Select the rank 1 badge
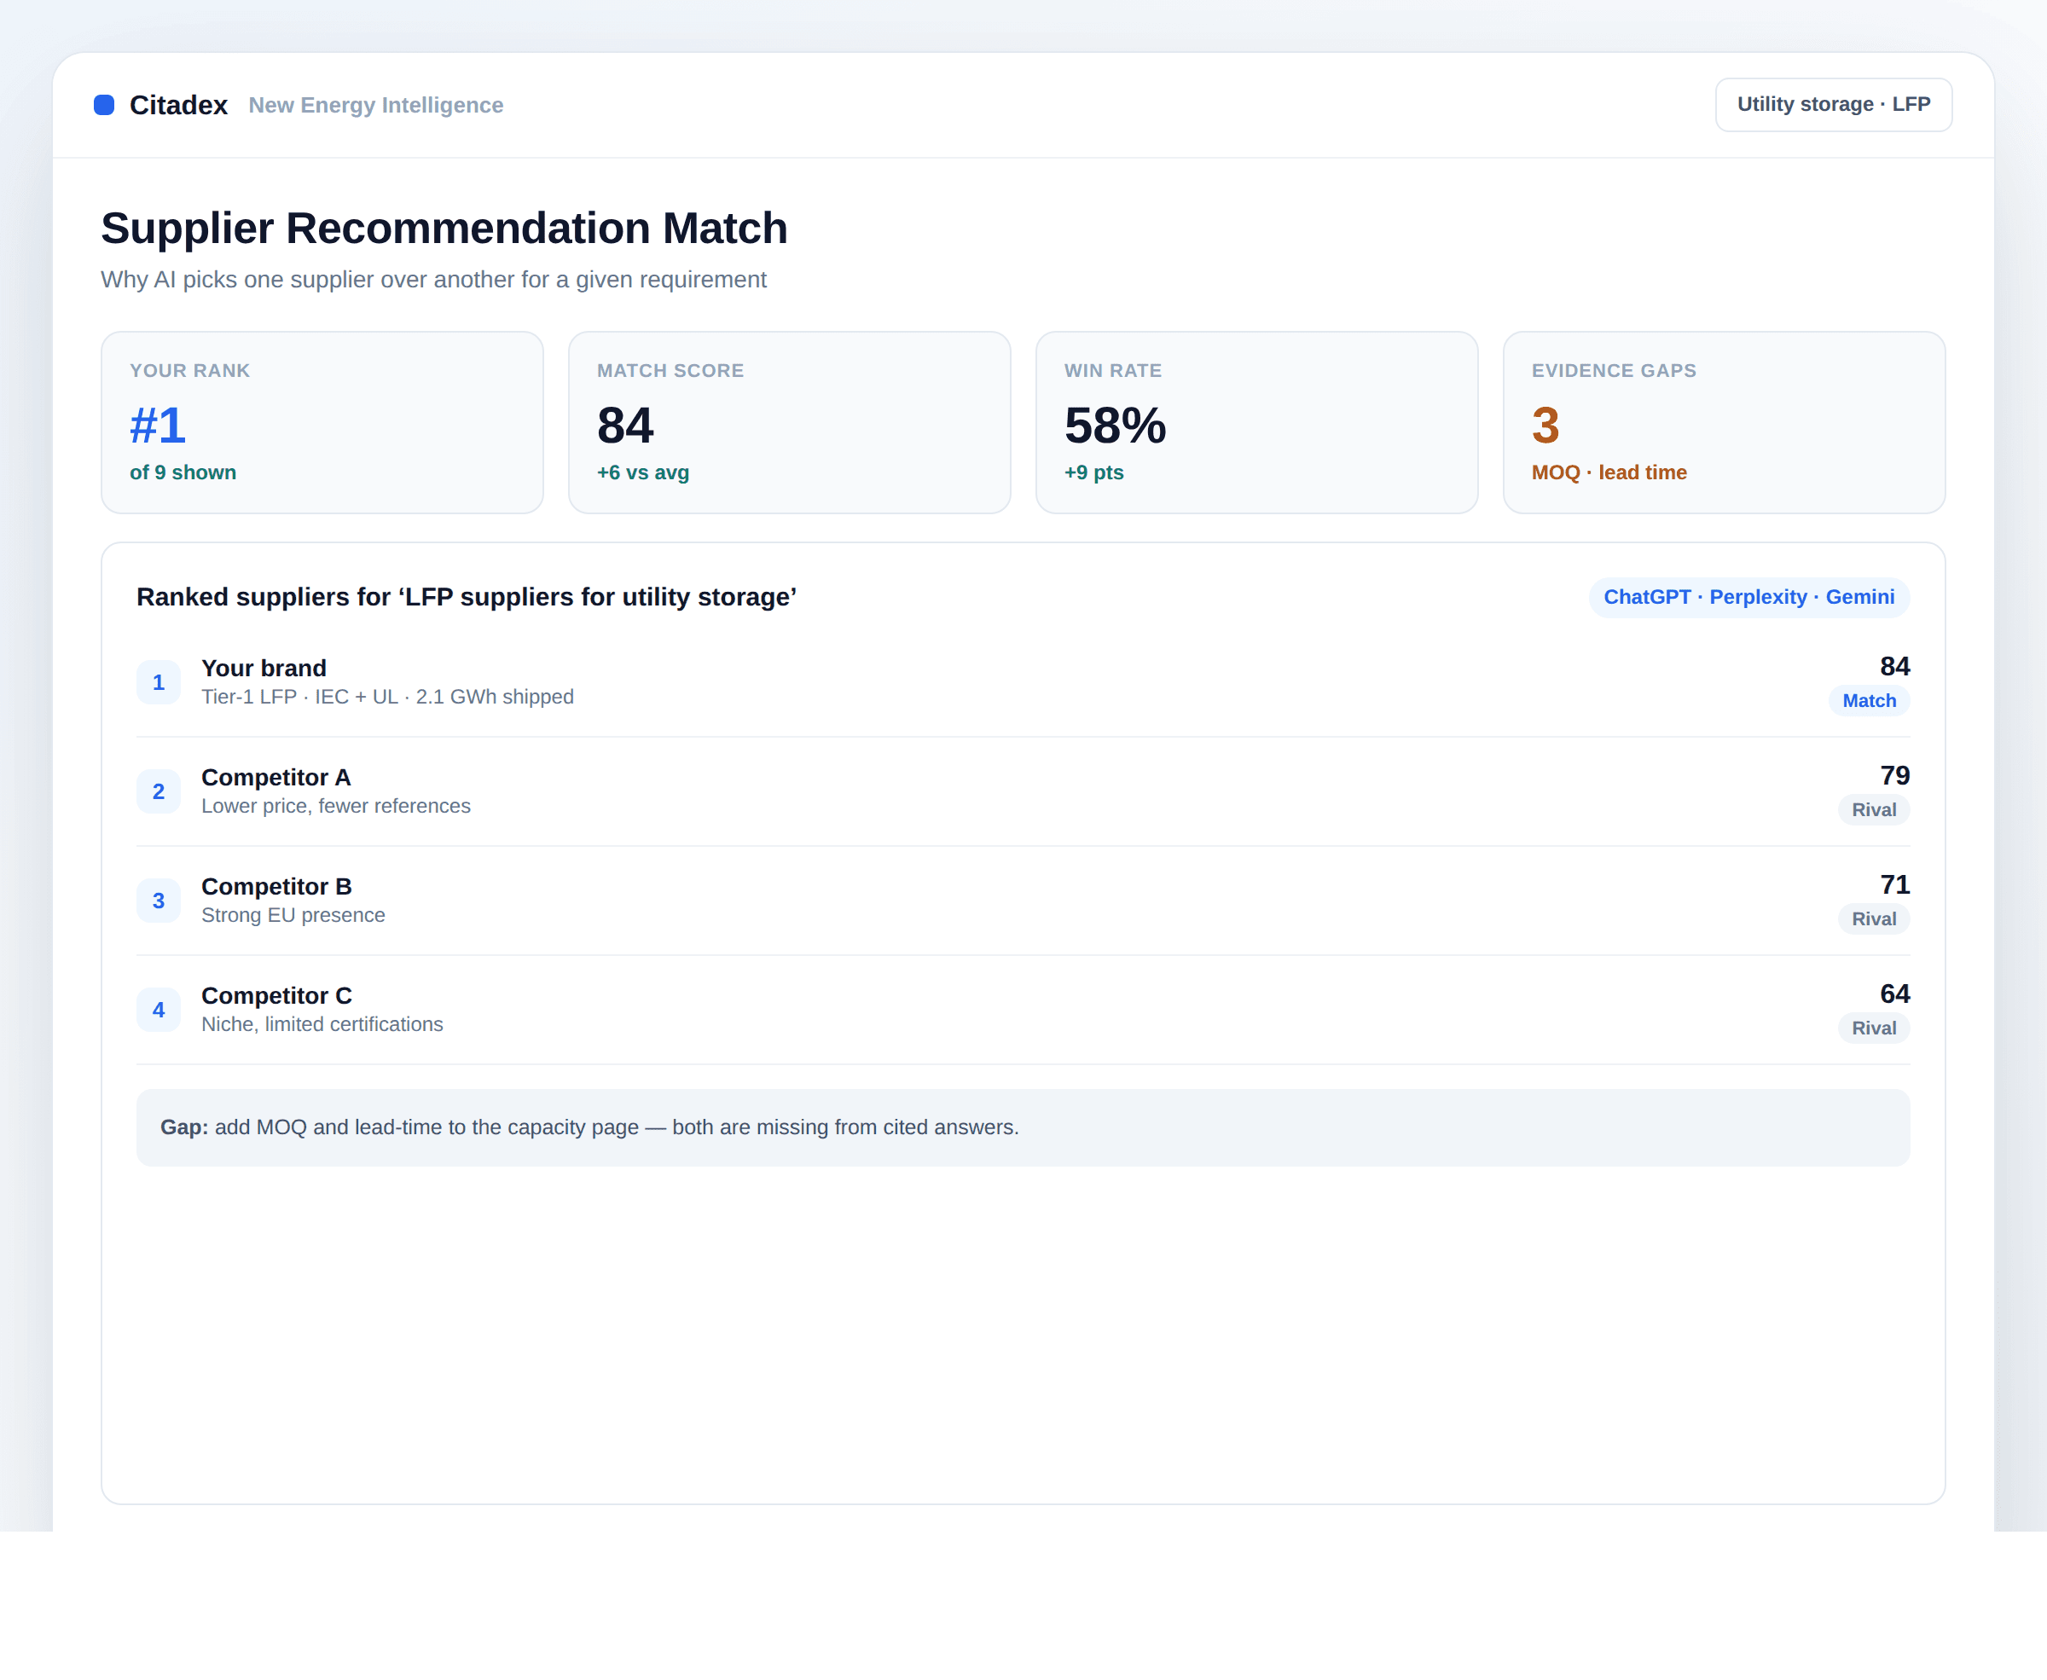This screenshot has width=2047, height=1680. coord(159,682)
